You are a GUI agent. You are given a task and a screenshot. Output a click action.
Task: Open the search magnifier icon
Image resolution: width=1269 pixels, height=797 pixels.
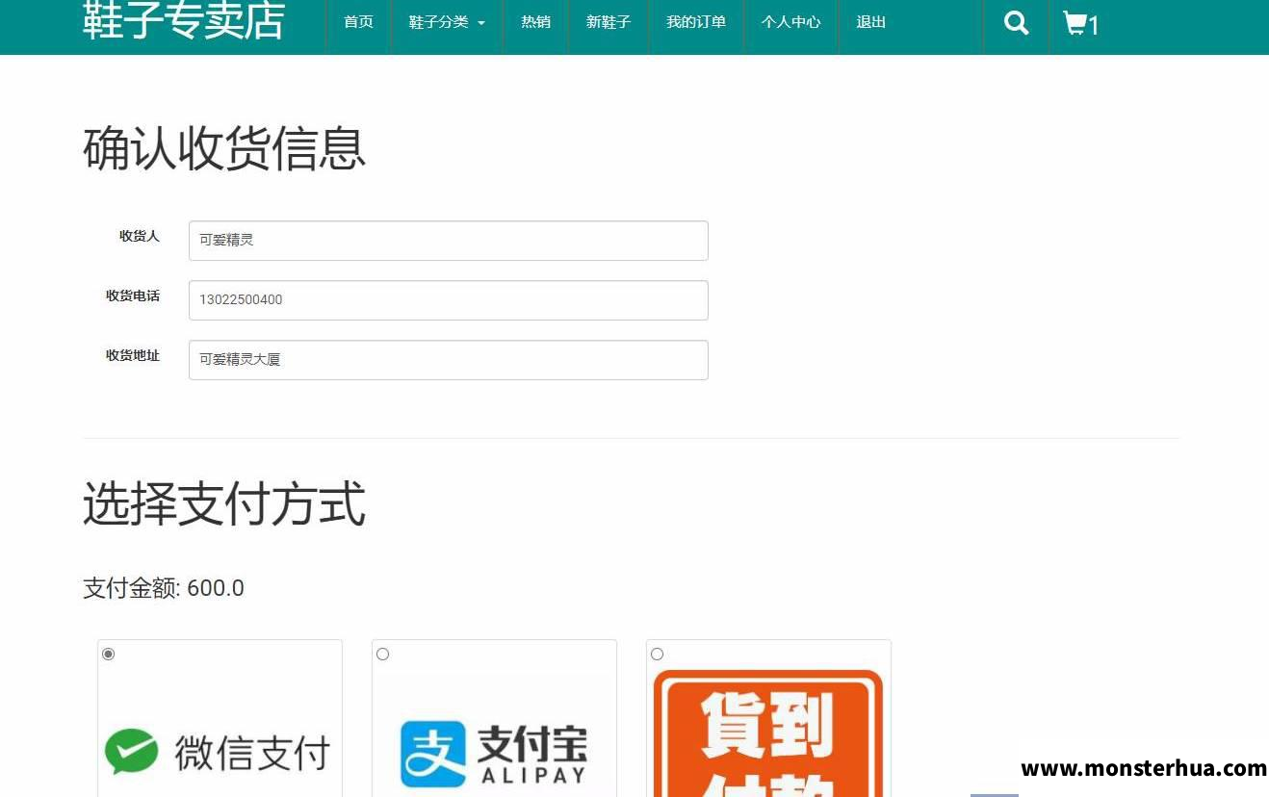(1016, 22)
